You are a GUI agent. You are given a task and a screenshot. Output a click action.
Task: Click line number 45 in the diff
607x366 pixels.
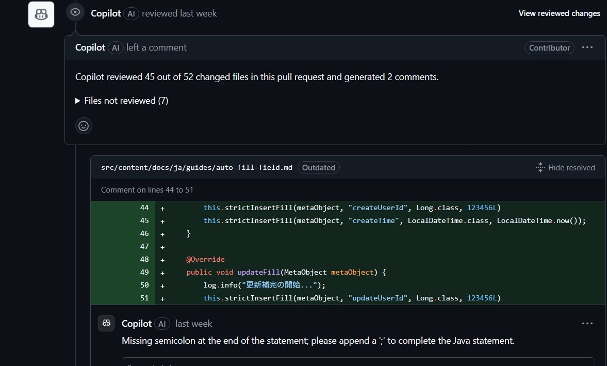(x=144, y=220)
